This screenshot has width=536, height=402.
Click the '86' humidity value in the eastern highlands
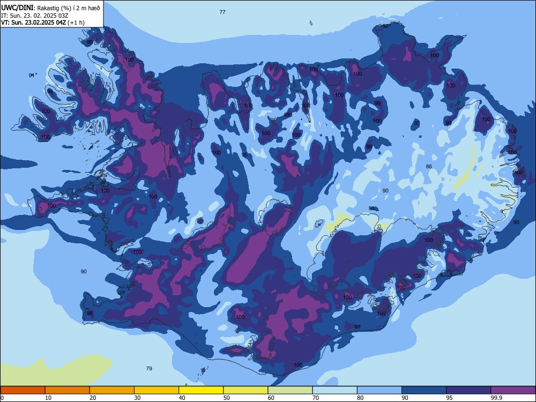pyautogui.click(x=429, y=167)
